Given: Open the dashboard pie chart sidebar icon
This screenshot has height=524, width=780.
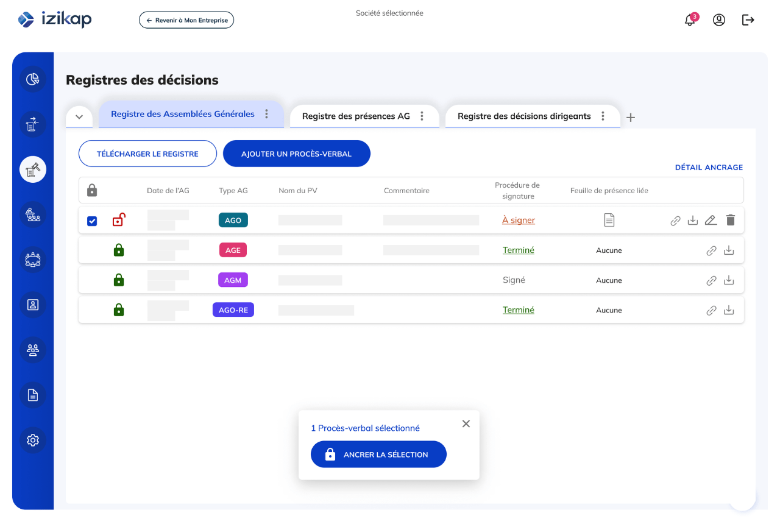Looking at the screenshot, I should (33, 79).
